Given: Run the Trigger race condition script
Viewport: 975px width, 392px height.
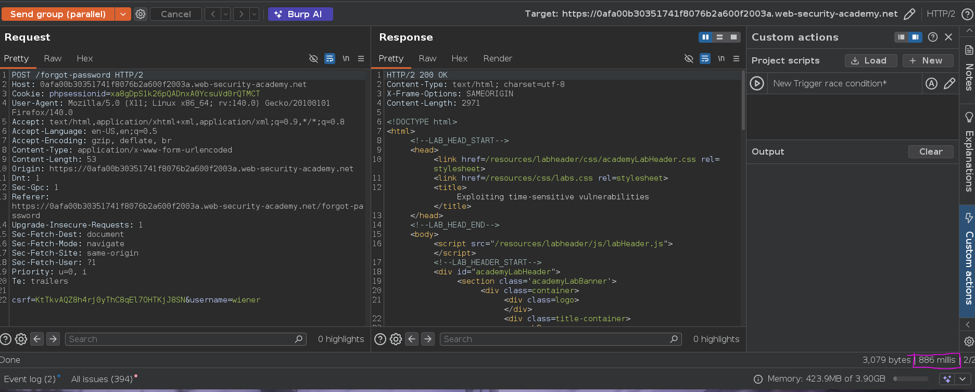Looking at the screenshot, I should click(x=757, y=83).
